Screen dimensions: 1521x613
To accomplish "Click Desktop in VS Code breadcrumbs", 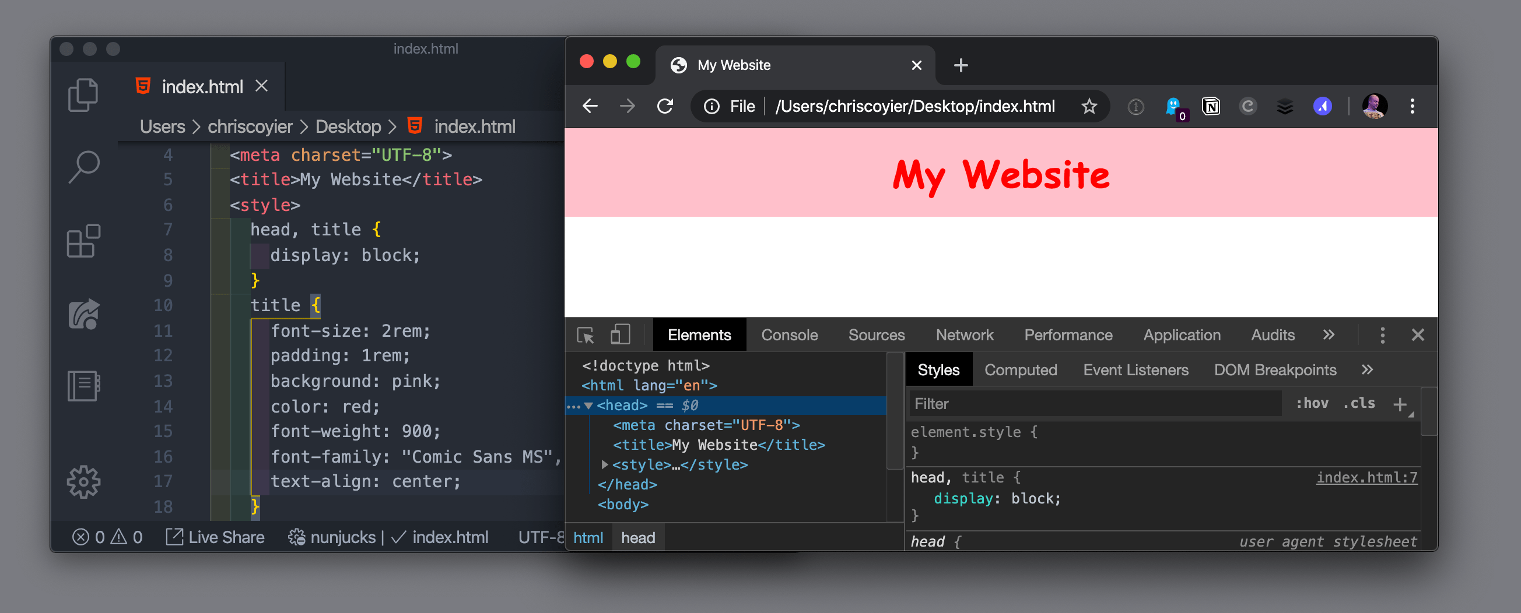I will (x=348, y=126).
